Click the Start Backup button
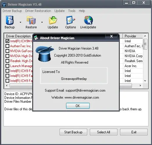This screenshot has width=152, height=145. click(x=73, y=132)
